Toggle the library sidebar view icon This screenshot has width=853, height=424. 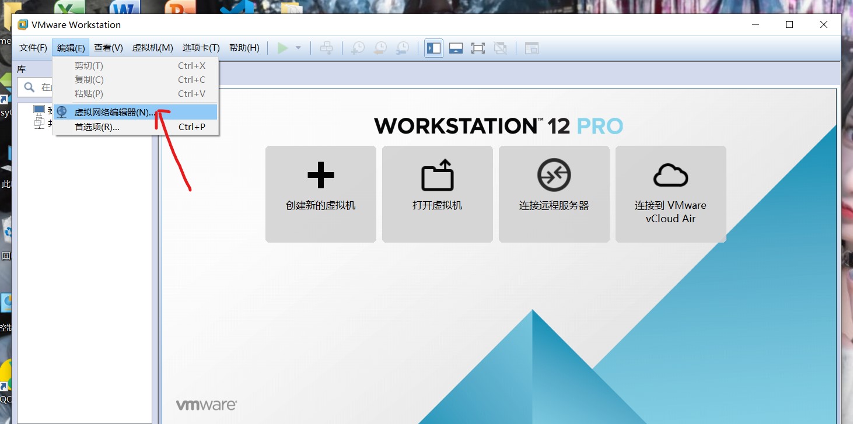click(x=434, y=48)
